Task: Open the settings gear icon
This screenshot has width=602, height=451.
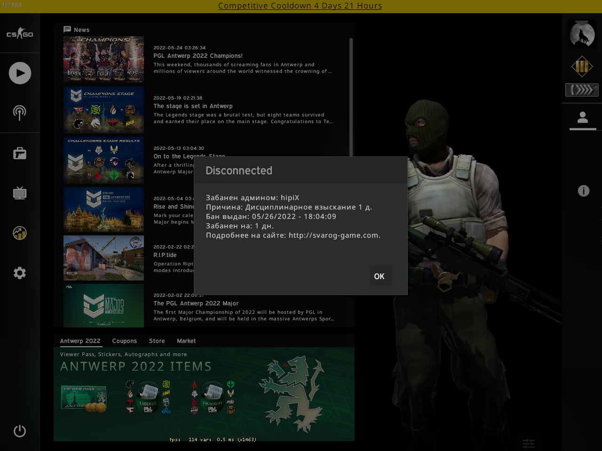Action: (x=20, y=273)
